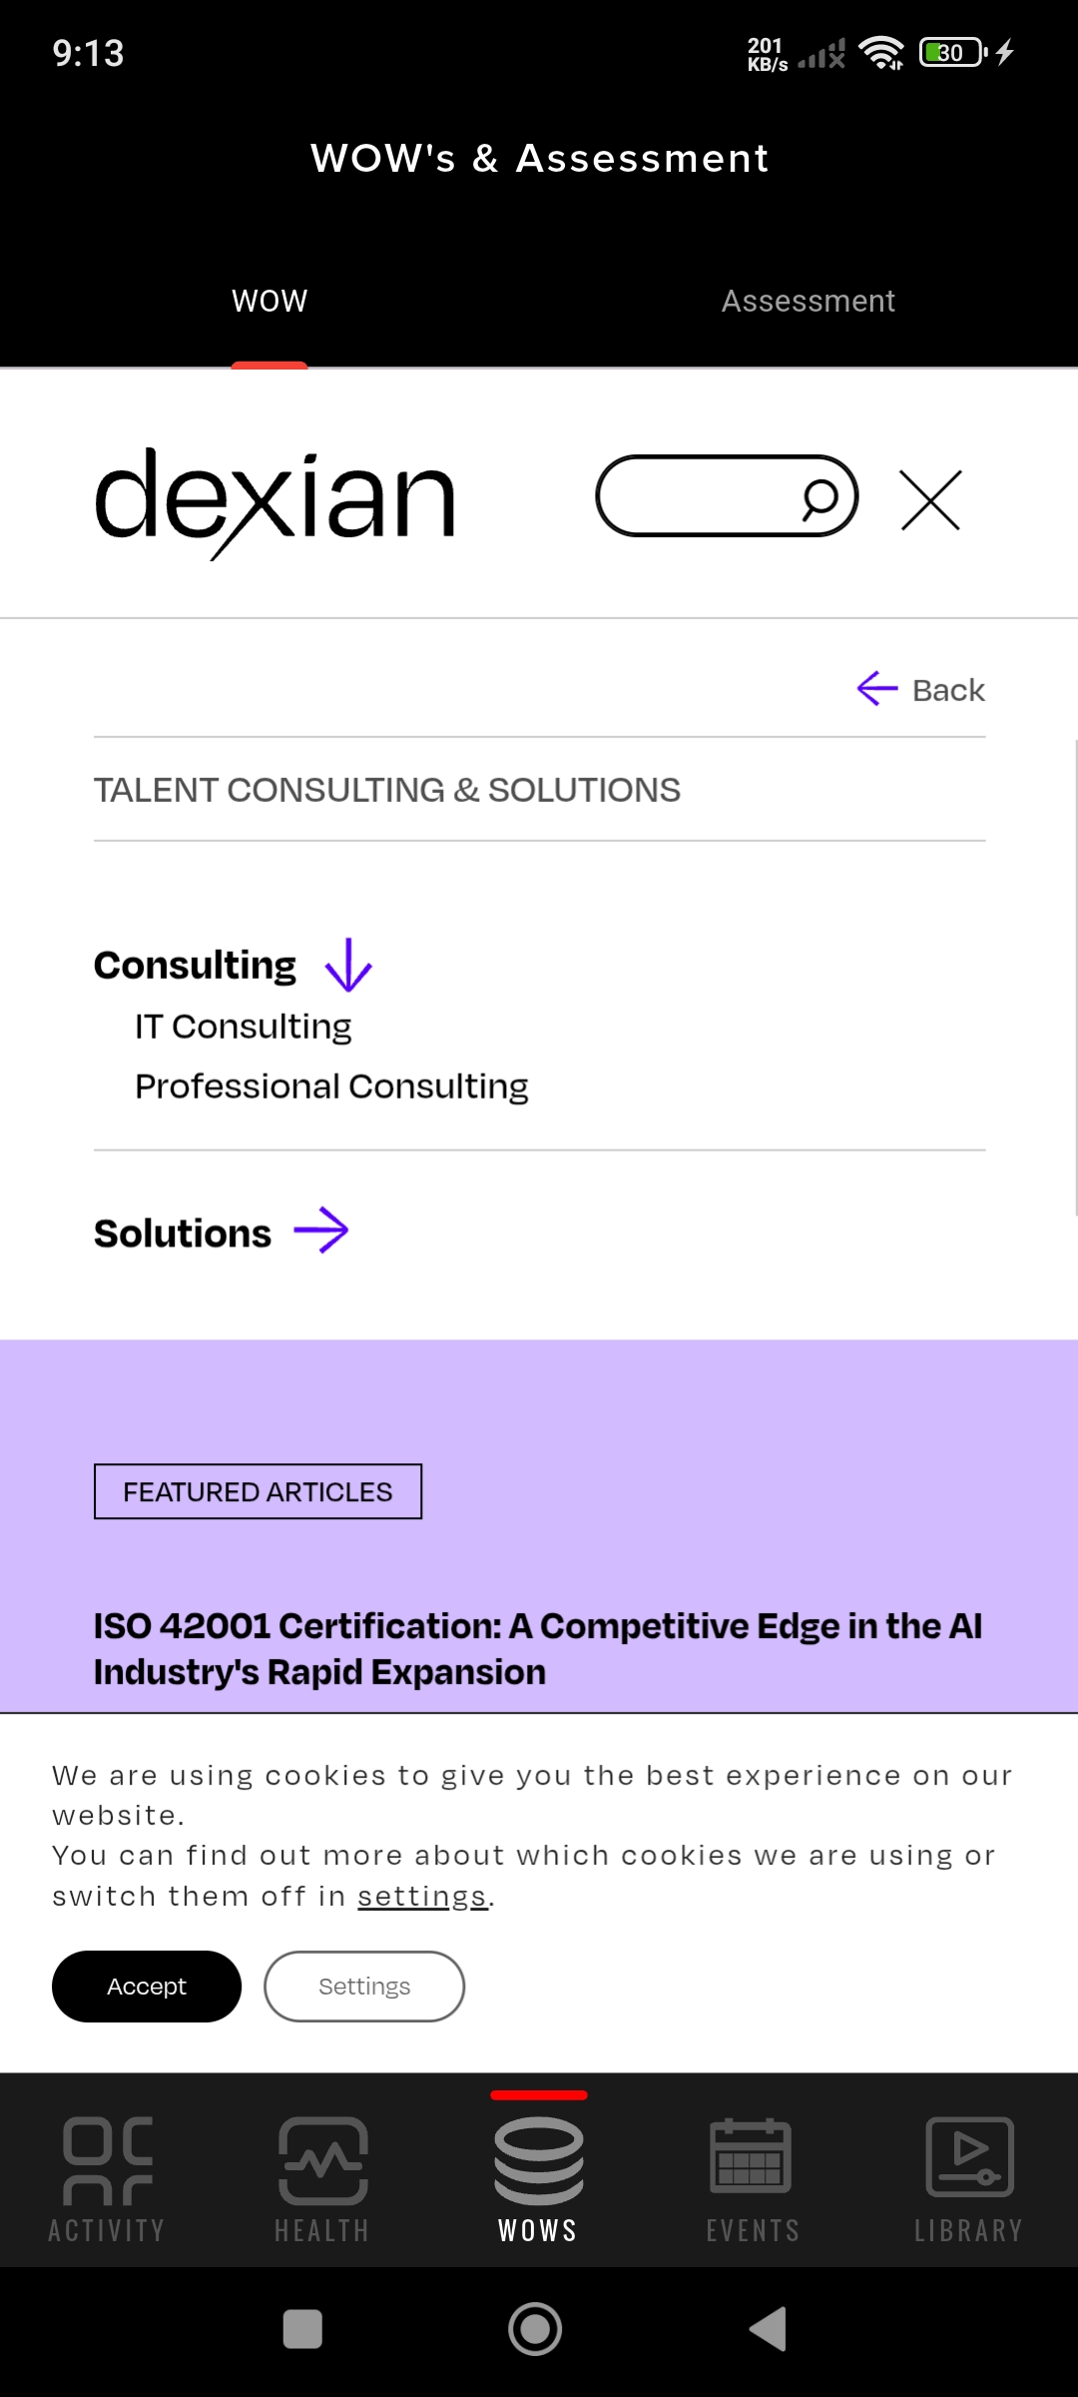The height and width of the screenshot is (2397, 1078).
Task: Open the IT Consulting link
Action: pos(244,1027)
